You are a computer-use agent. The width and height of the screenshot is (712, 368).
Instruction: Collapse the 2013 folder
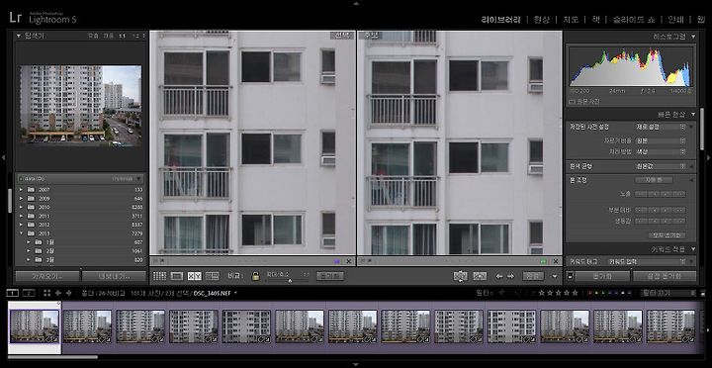coord(21,233)
